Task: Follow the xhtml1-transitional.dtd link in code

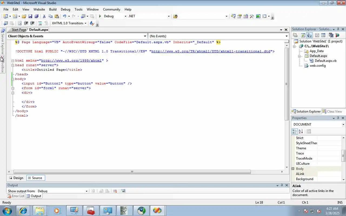Action: pos(211,51)
